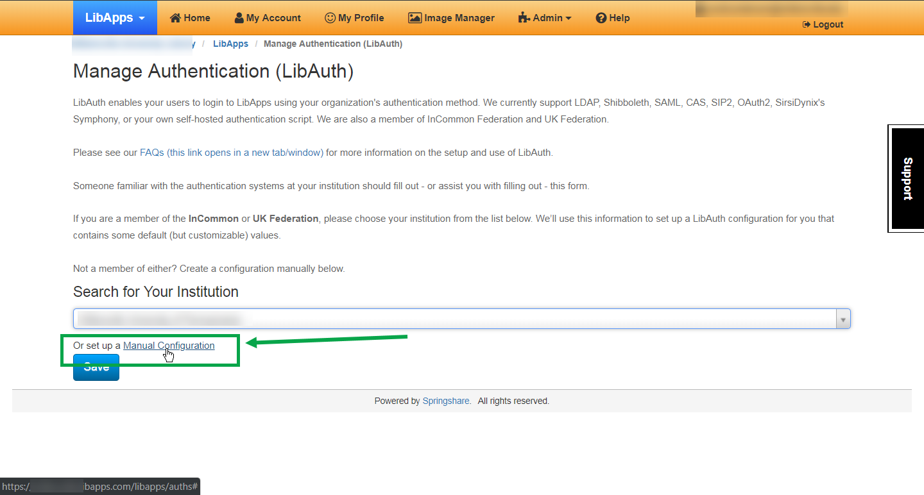Open the FAQs link in new tab
Screen dimensions: 924x495
[x=232, y=153]
